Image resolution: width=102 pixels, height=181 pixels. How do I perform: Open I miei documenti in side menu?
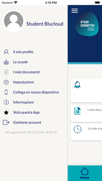(26, 72)
